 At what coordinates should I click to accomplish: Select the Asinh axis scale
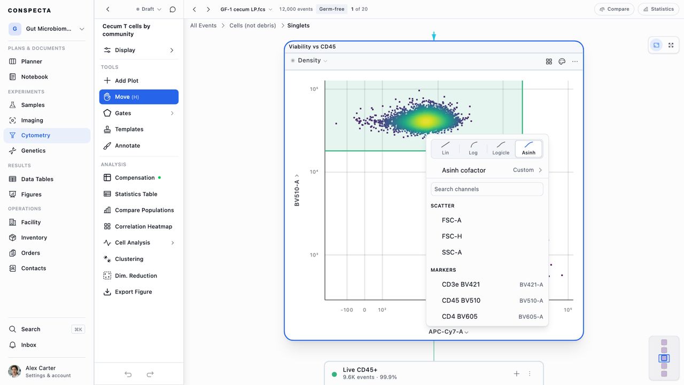(x=528, y=149)
